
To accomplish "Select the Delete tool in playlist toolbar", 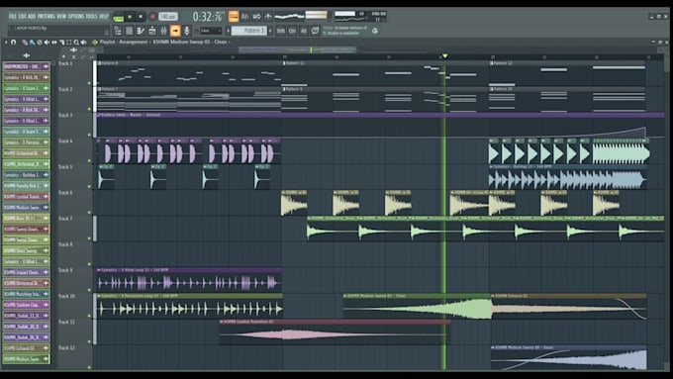I will pyautogui.click(x=40, y=43).
